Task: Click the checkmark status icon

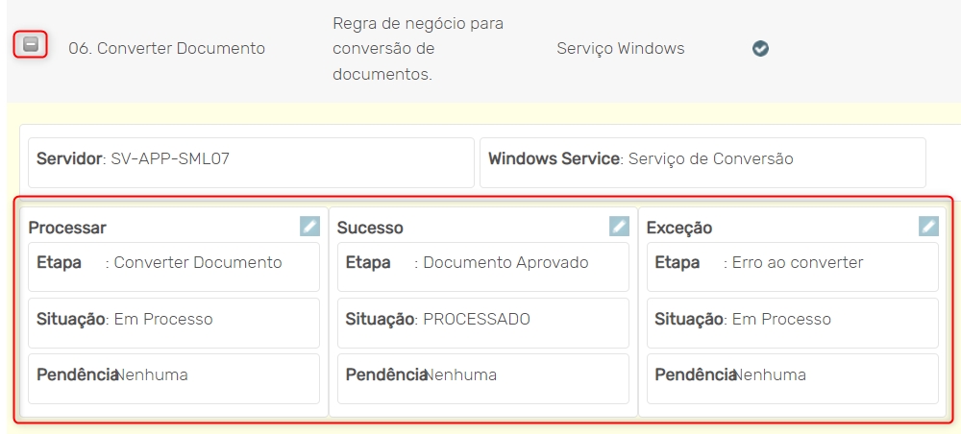Action: pyautogui.click(x=760, y=48)
